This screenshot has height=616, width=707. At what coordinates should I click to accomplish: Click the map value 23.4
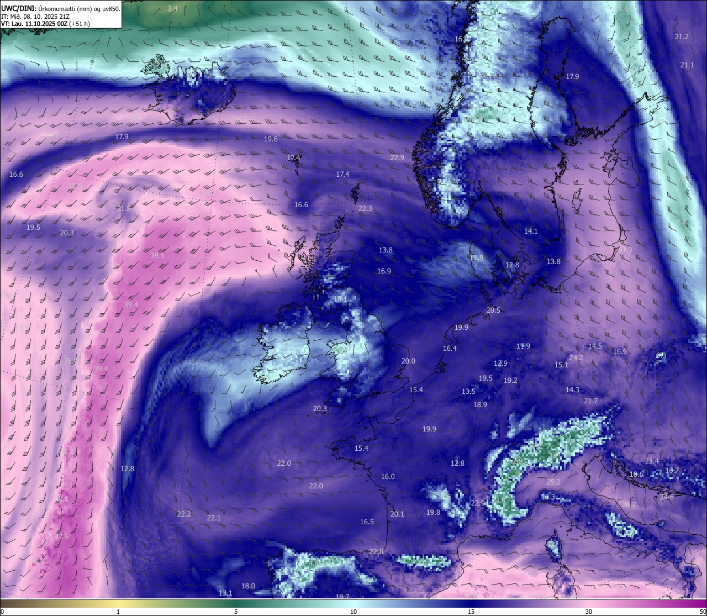coord(652,461)
